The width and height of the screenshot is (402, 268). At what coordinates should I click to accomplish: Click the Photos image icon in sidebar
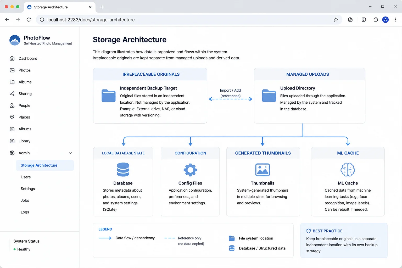pyautogui.click(x=12, y=70)
